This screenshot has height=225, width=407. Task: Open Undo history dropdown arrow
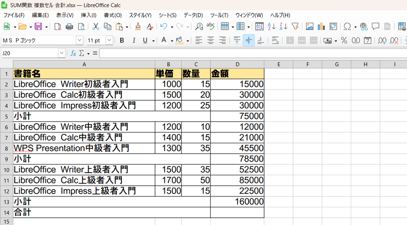coord(172,27)
